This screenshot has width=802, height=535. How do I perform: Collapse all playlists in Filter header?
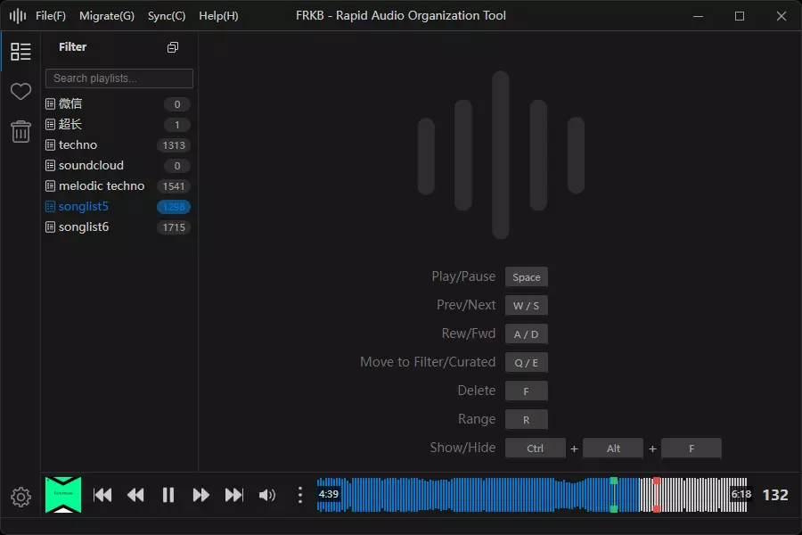[173, 47]
